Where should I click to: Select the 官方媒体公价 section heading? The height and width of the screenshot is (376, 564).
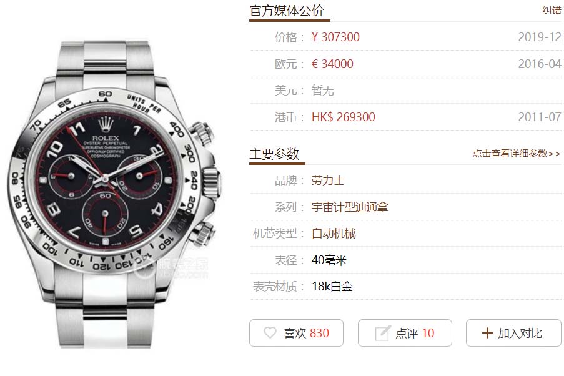[287, 11]
